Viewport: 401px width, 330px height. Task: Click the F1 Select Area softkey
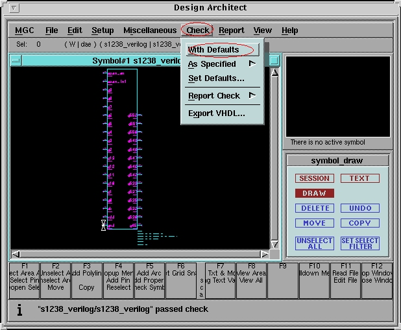point(25,276)
